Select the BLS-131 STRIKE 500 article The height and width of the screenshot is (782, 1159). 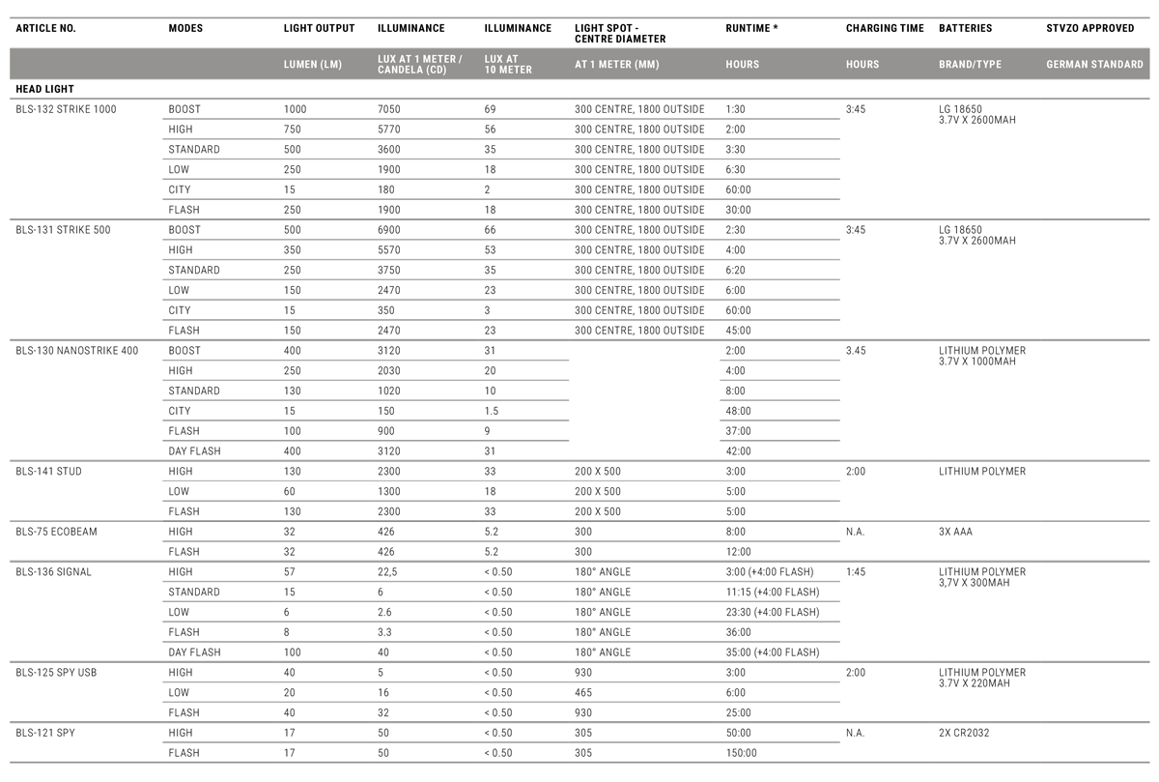[x=63, y=230]
